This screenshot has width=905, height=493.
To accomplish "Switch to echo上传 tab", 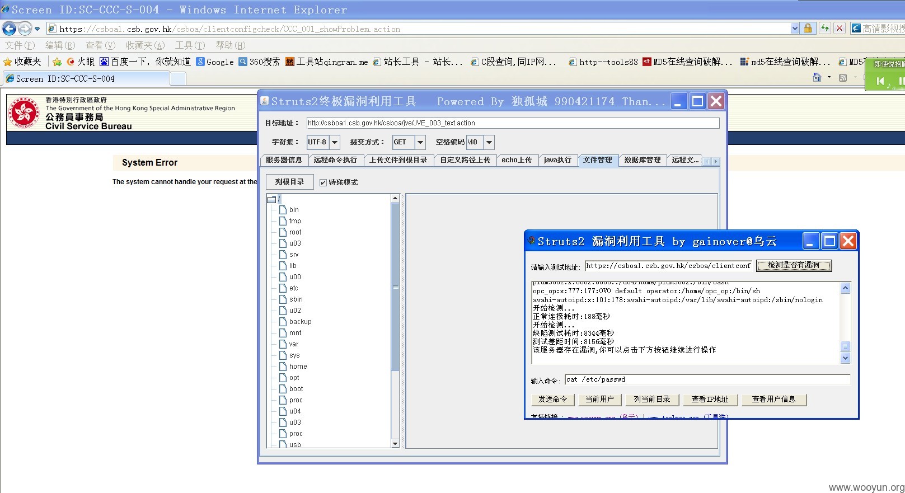I will point(517,160).
